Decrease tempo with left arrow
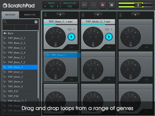This screenshot has width=155, height=116. pyautogui.click(x=45, y=6)
